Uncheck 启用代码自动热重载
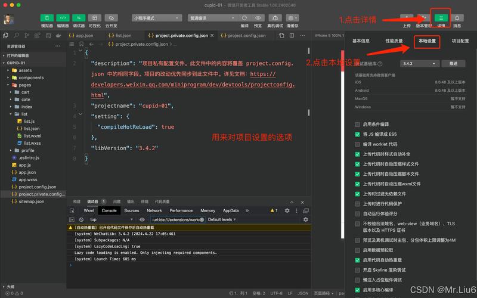 click(357, 260)
